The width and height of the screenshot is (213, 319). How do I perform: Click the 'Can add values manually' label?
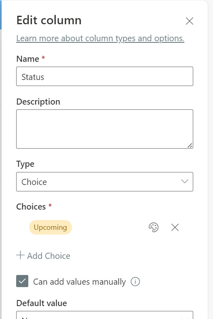pyautogui.click(x=79, y=282)
